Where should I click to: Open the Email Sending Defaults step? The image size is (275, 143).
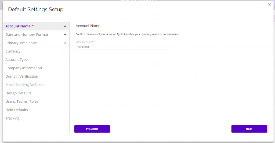pyautogui.click(x=36, y=85)
